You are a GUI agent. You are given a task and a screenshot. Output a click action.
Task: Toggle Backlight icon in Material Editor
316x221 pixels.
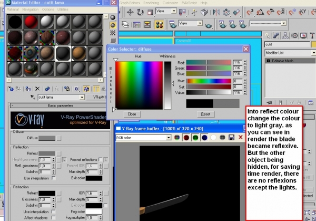coord(113,25)
